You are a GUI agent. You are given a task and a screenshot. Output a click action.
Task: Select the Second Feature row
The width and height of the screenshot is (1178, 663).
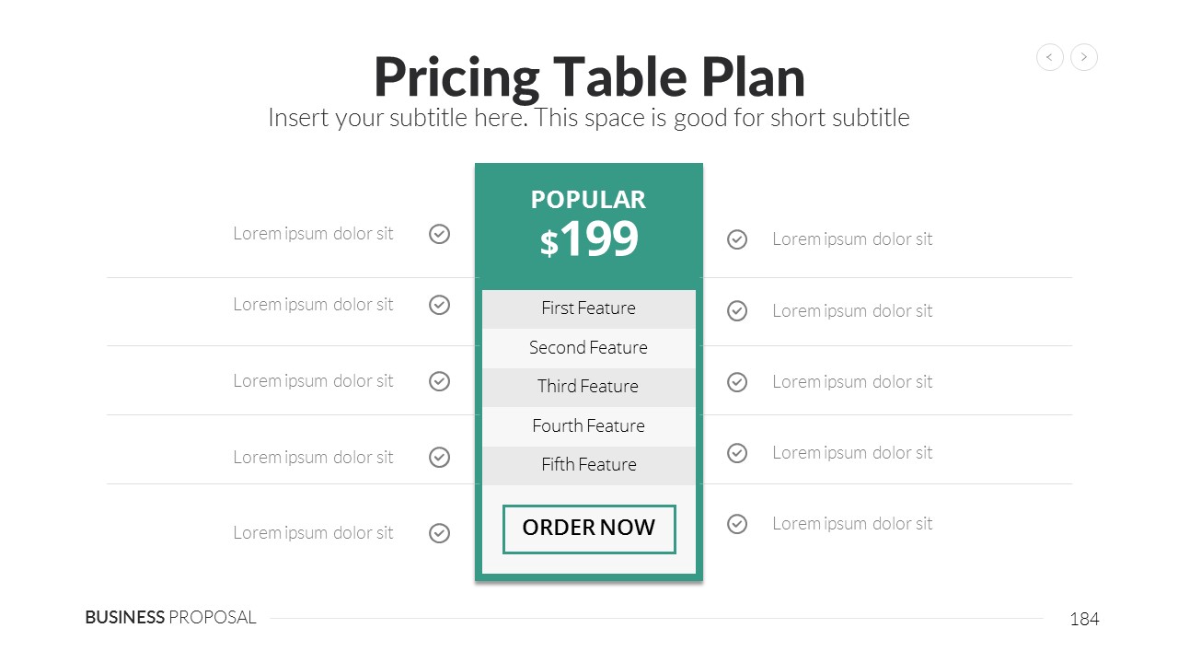(x=589, y=348)
